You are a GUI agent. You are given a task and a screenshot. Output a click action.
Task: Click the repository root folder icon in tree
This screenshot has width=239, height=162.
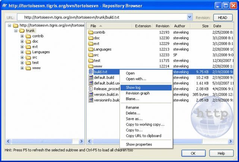point(16,25)
